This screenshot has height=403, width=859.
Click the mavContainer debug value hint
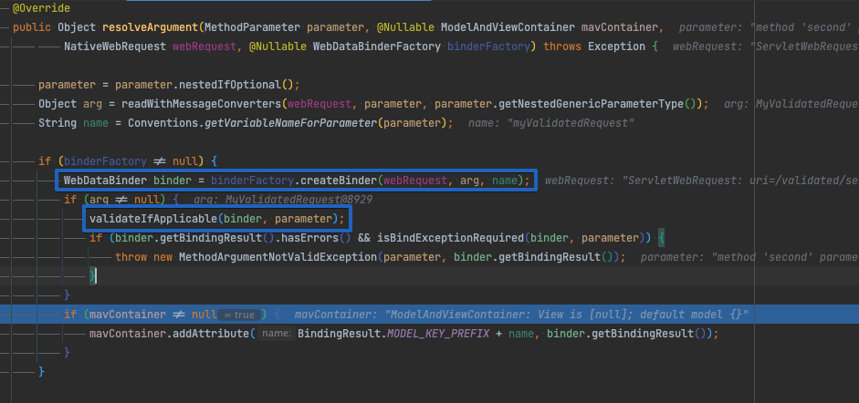pos(521,315)
